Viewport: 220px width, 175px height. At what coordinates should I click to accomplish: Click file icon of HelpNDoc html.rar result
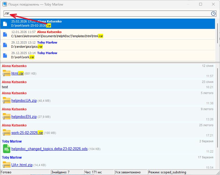tap(5, 34)
